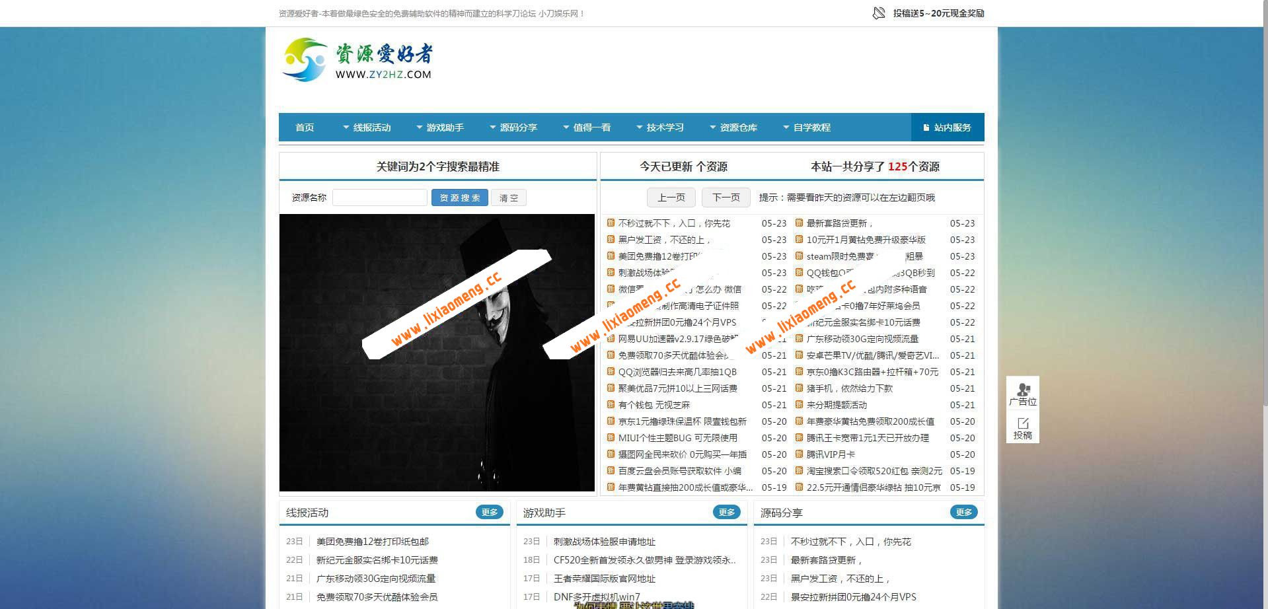Click the list icon beside 腾讯王卡宽带1元1天
Screen dimensions: 1268x609
tap(799, 437)
